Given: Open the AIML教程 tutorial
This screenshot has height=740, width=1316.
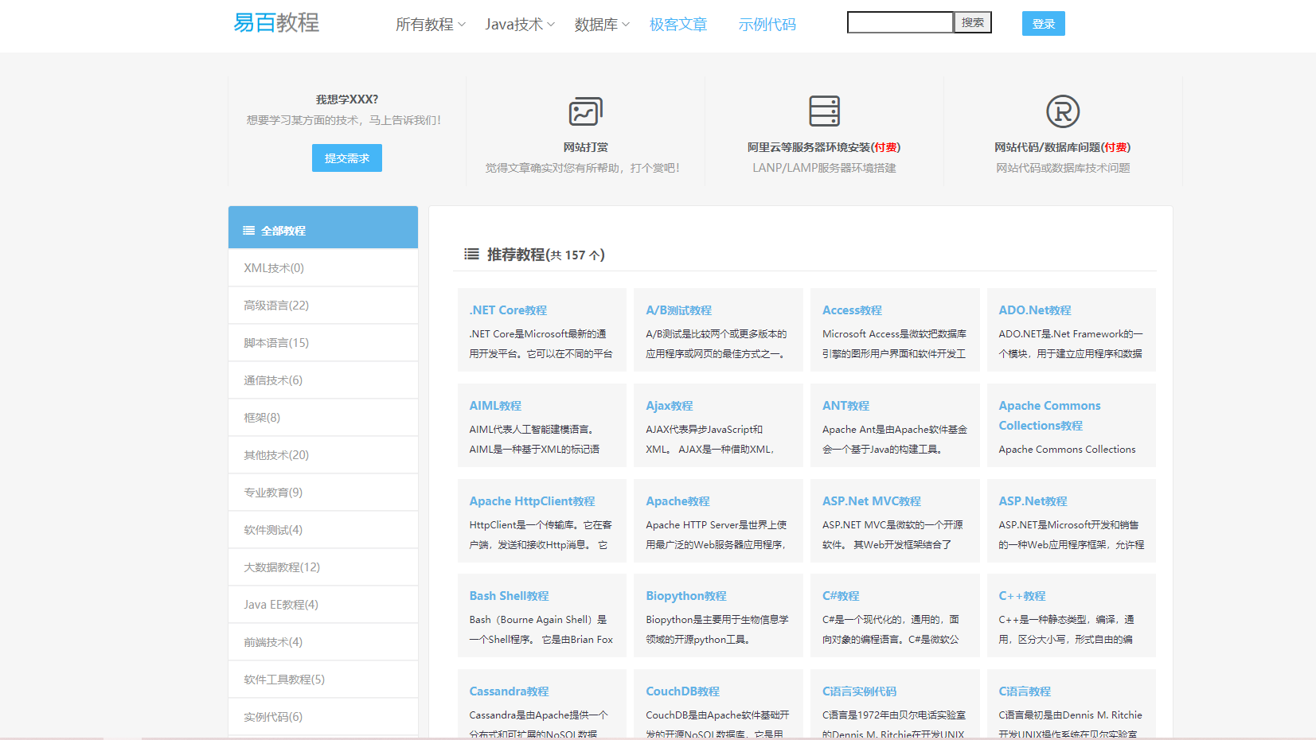Looking at the screenshot, I should point(495,406).
